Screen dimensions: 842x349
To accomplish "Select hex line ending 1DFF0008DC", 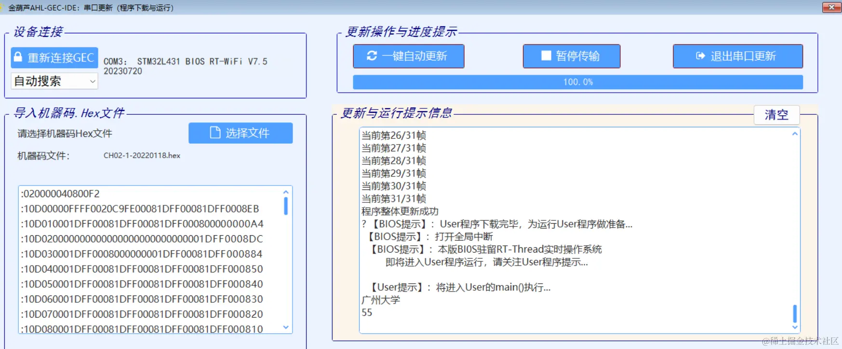I will click(x=142, y=239).
